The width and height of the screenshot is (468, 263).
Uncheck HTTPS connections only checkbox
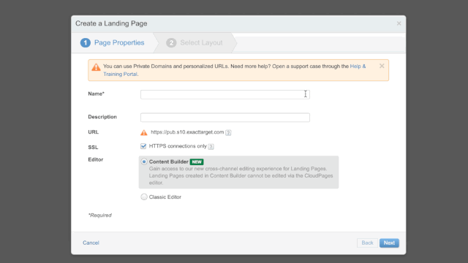[143, 146]
